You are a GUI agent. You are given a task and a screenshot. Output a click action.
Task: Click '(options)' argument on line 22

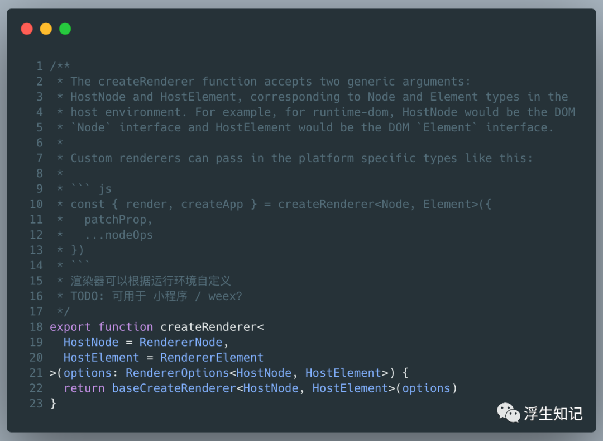427,388
